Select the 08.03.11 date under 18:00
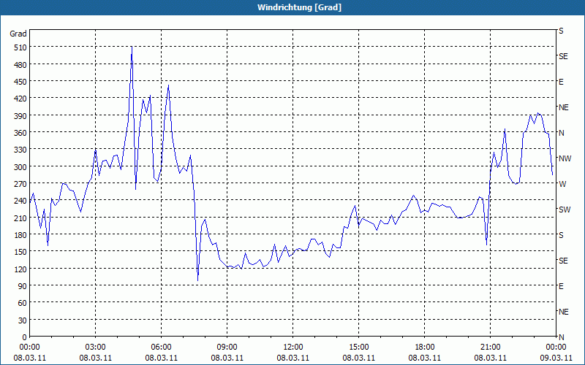Viewport: 585px width, 365px height. (425, 358)
